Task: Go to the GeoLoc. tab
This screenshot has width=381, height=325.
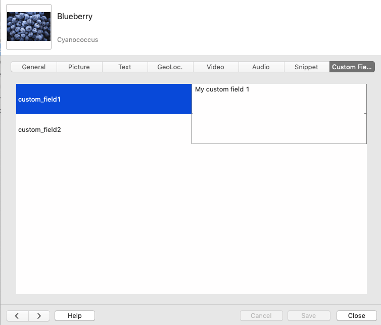Action: point(170,67)
